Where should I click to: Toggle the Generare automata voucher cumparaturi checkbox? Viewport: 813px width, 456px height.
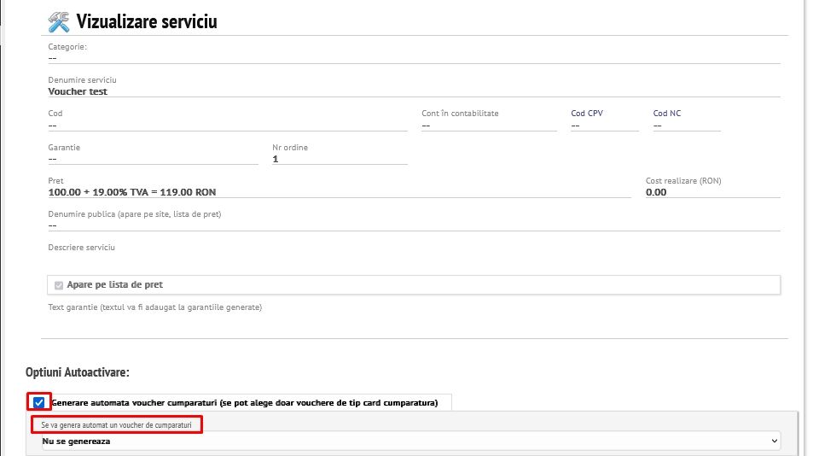click(x=39, y=402)
